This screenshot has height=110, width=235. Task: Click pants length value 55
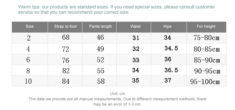point(100,71)
